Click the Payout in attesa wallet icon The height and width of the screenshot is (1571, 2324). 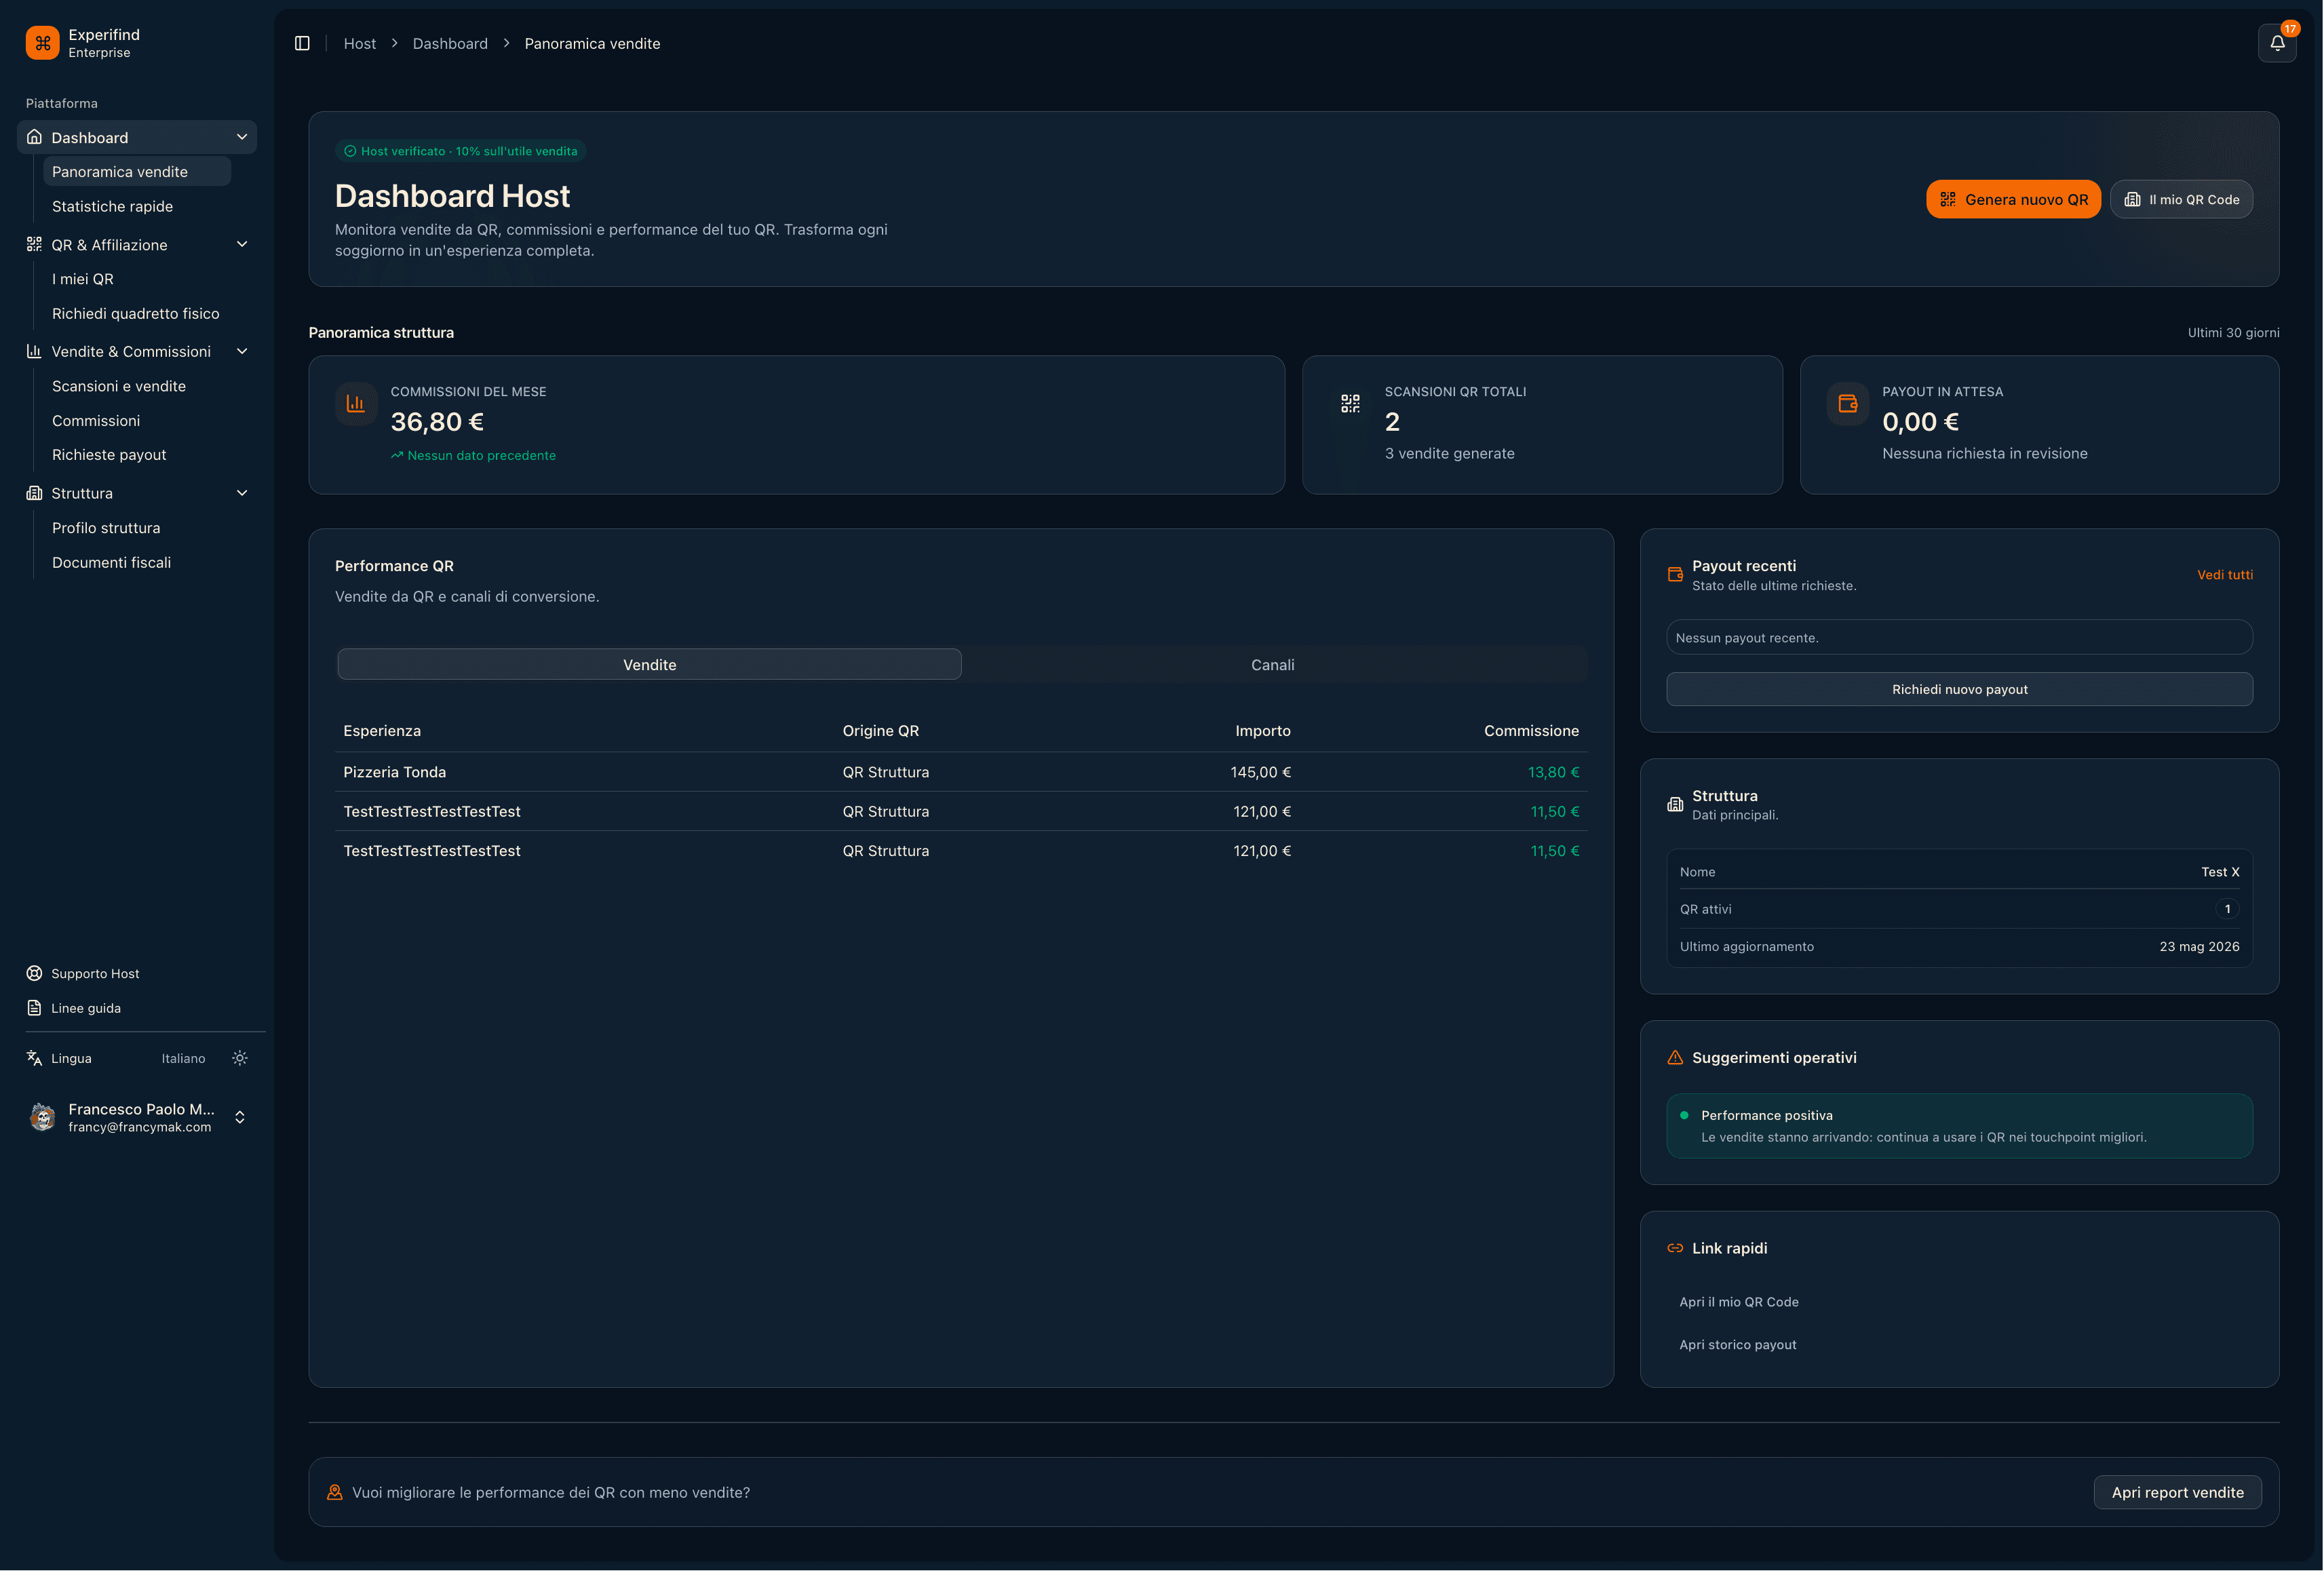coord(1847,404)
